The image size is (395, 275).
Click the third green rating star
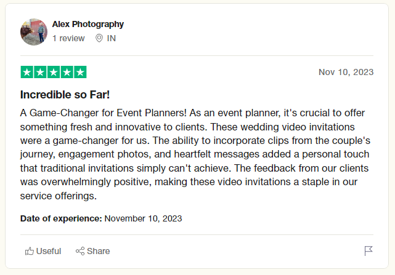pos(54,72)
